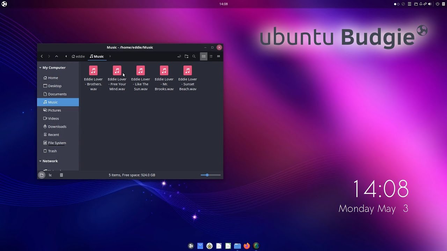Open Pictures in the sidebar
The image size is (447, 251).
[x=58, y=110]
